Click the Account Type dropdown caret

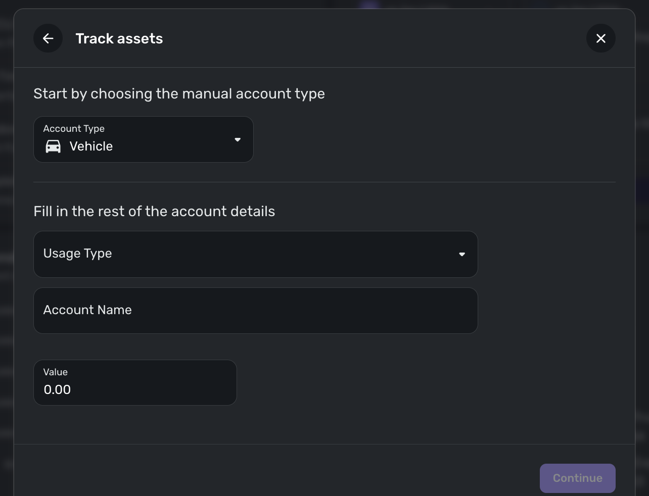(238, 140)
